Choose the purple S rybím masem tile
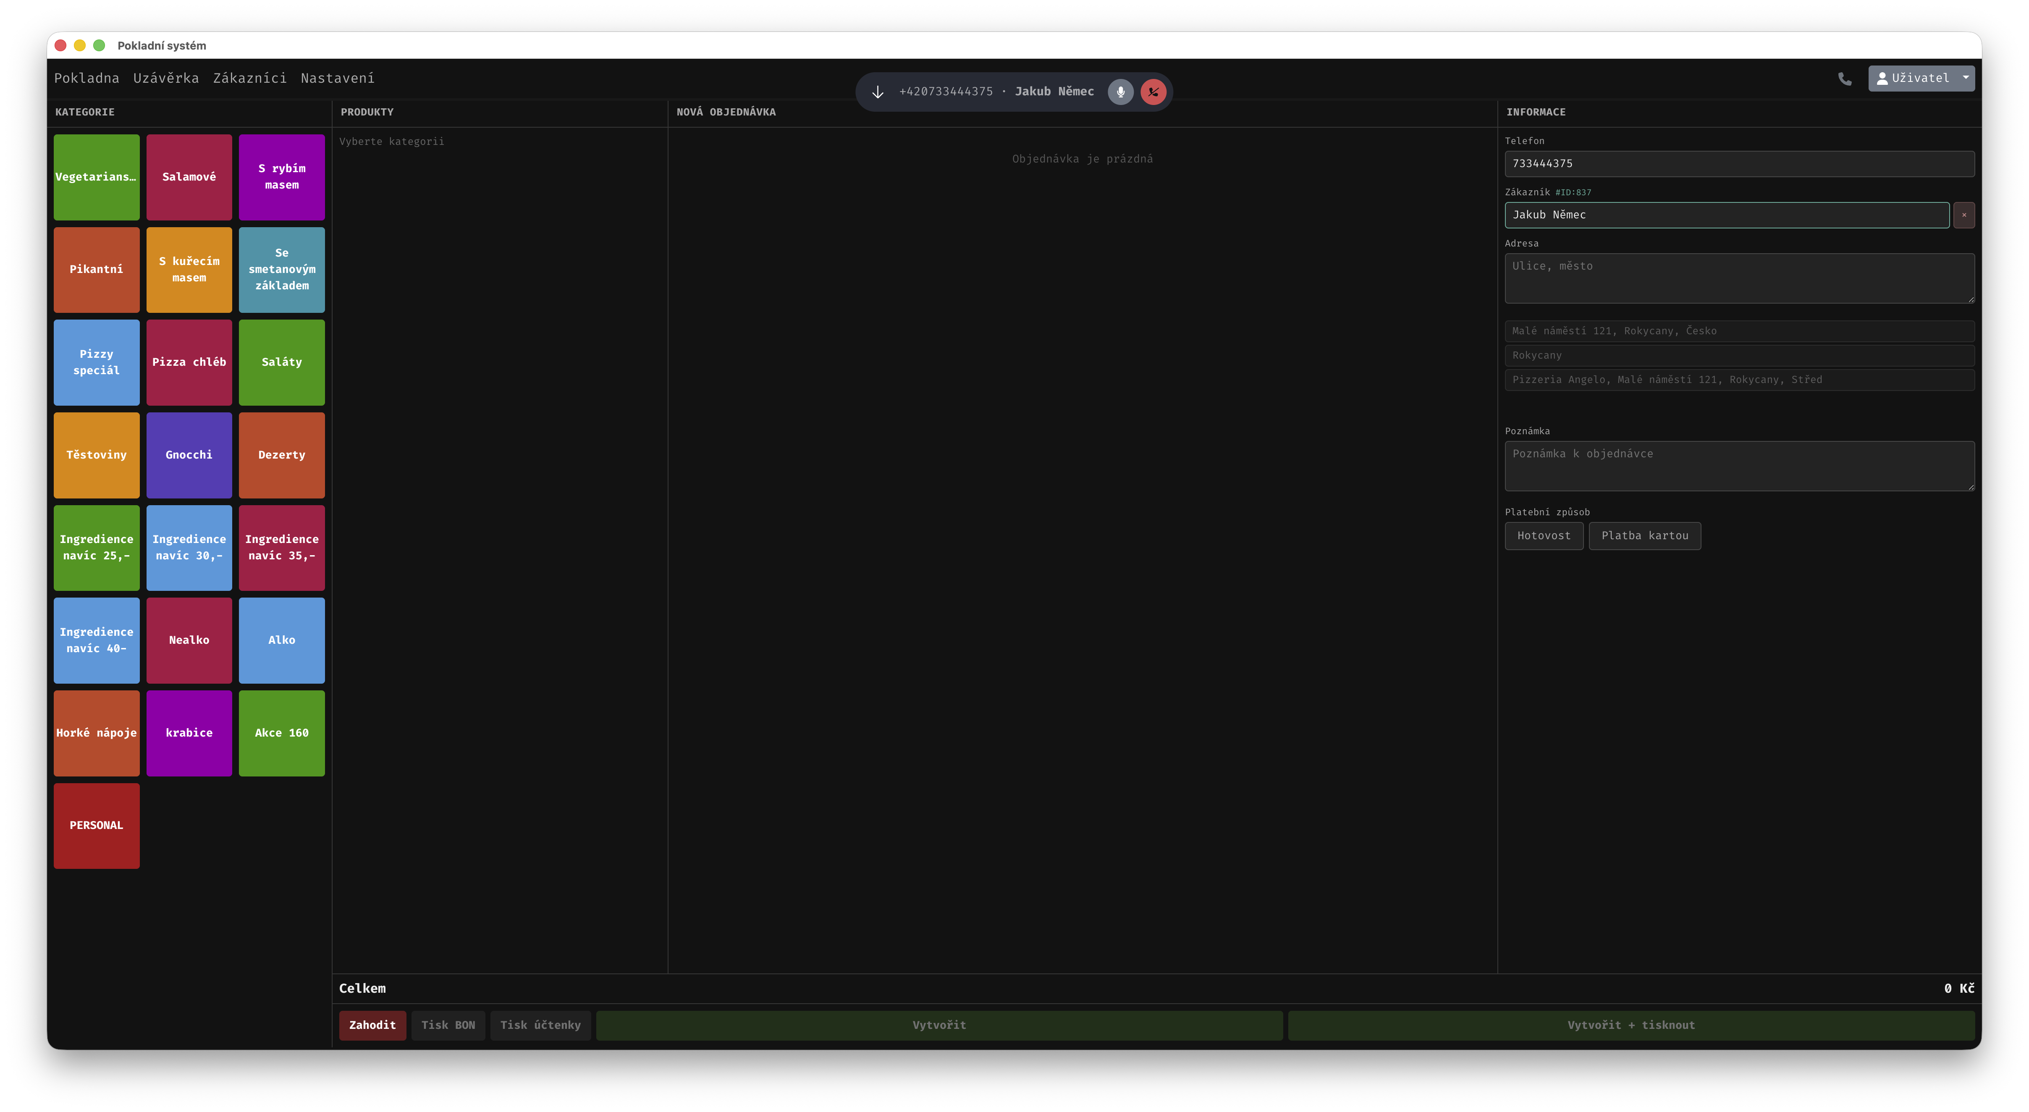 281,177
